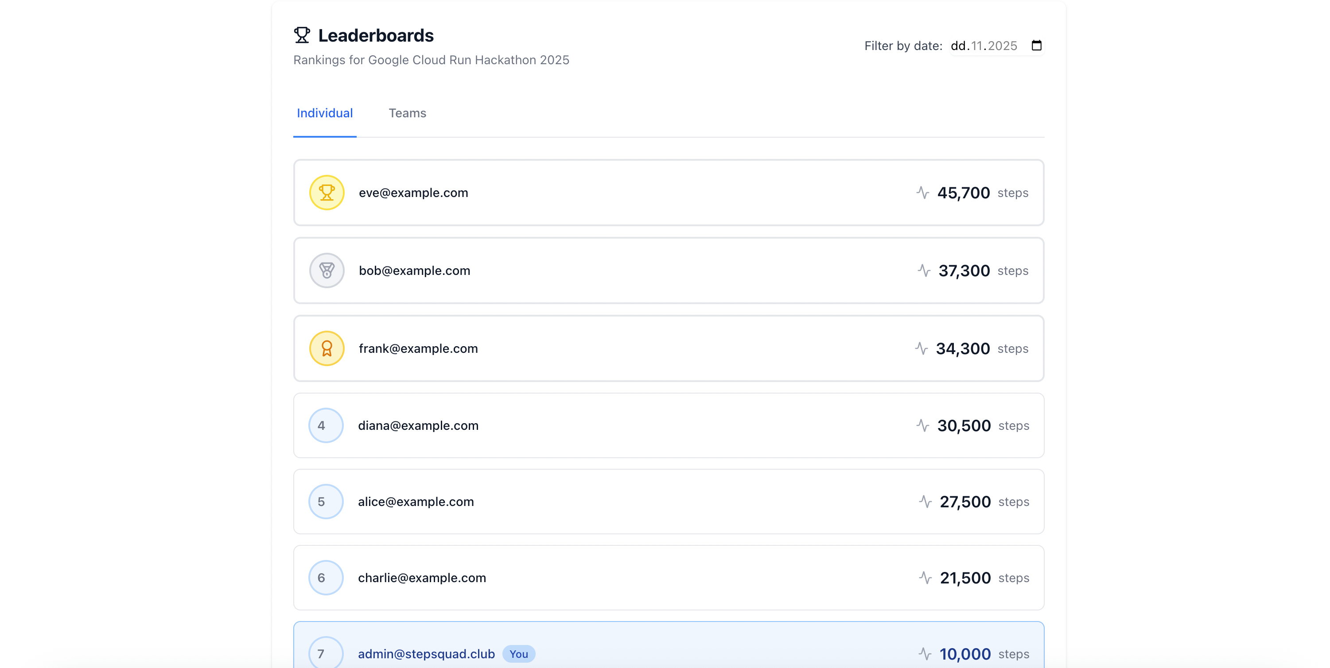
Task: Click the dd day field in date filter
Action: point(958,46)
